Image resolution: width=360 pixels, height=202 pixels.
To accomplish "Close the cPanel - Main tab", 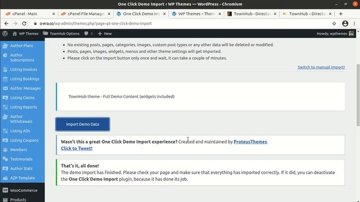I will 53,13.
